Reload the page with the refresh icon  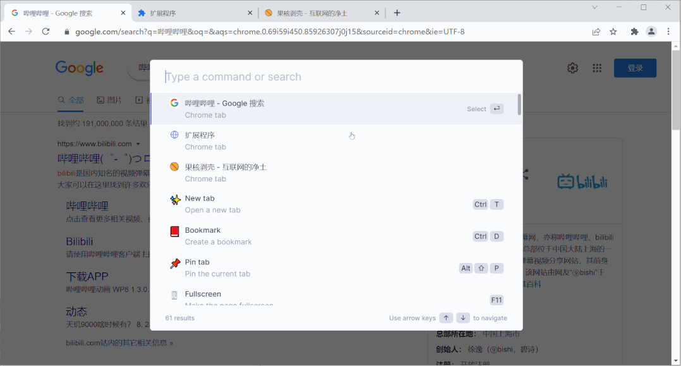45,32
